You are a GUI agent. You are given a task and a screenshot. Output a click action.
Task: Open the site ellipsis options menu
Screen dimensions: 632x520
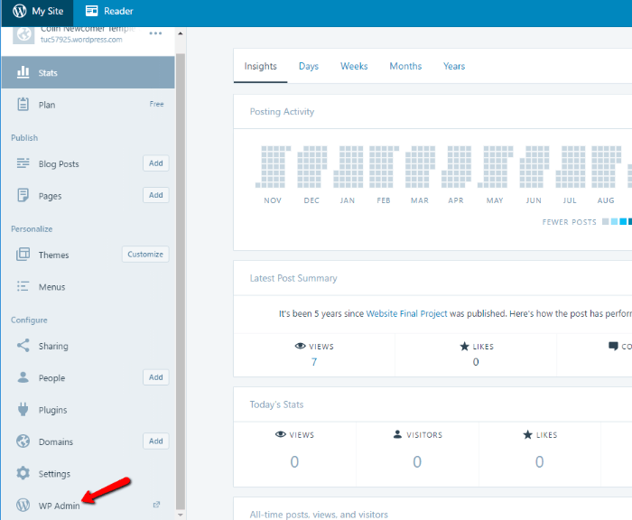[x=155, y=33]
